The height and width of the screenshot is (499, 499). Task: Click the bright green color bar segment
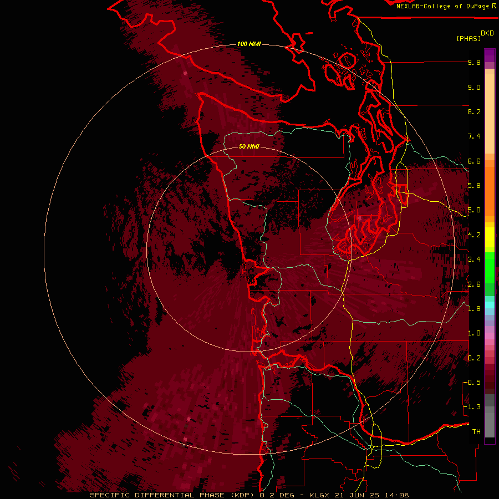click(x=490, y=268)
